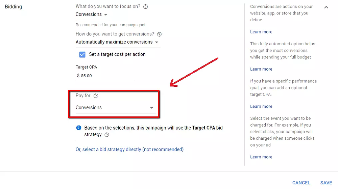The width and height of the screenshot is (338, 189).
Task: Click the 'Set a target cost per action' label
Action: click(117, 54)
